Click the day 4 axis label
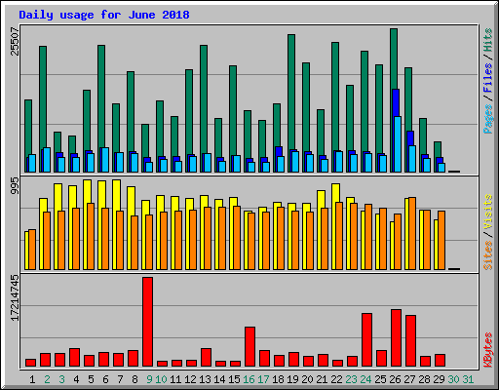Image resolution: width=499 pixels, height=390 pixels. [76, 379]
